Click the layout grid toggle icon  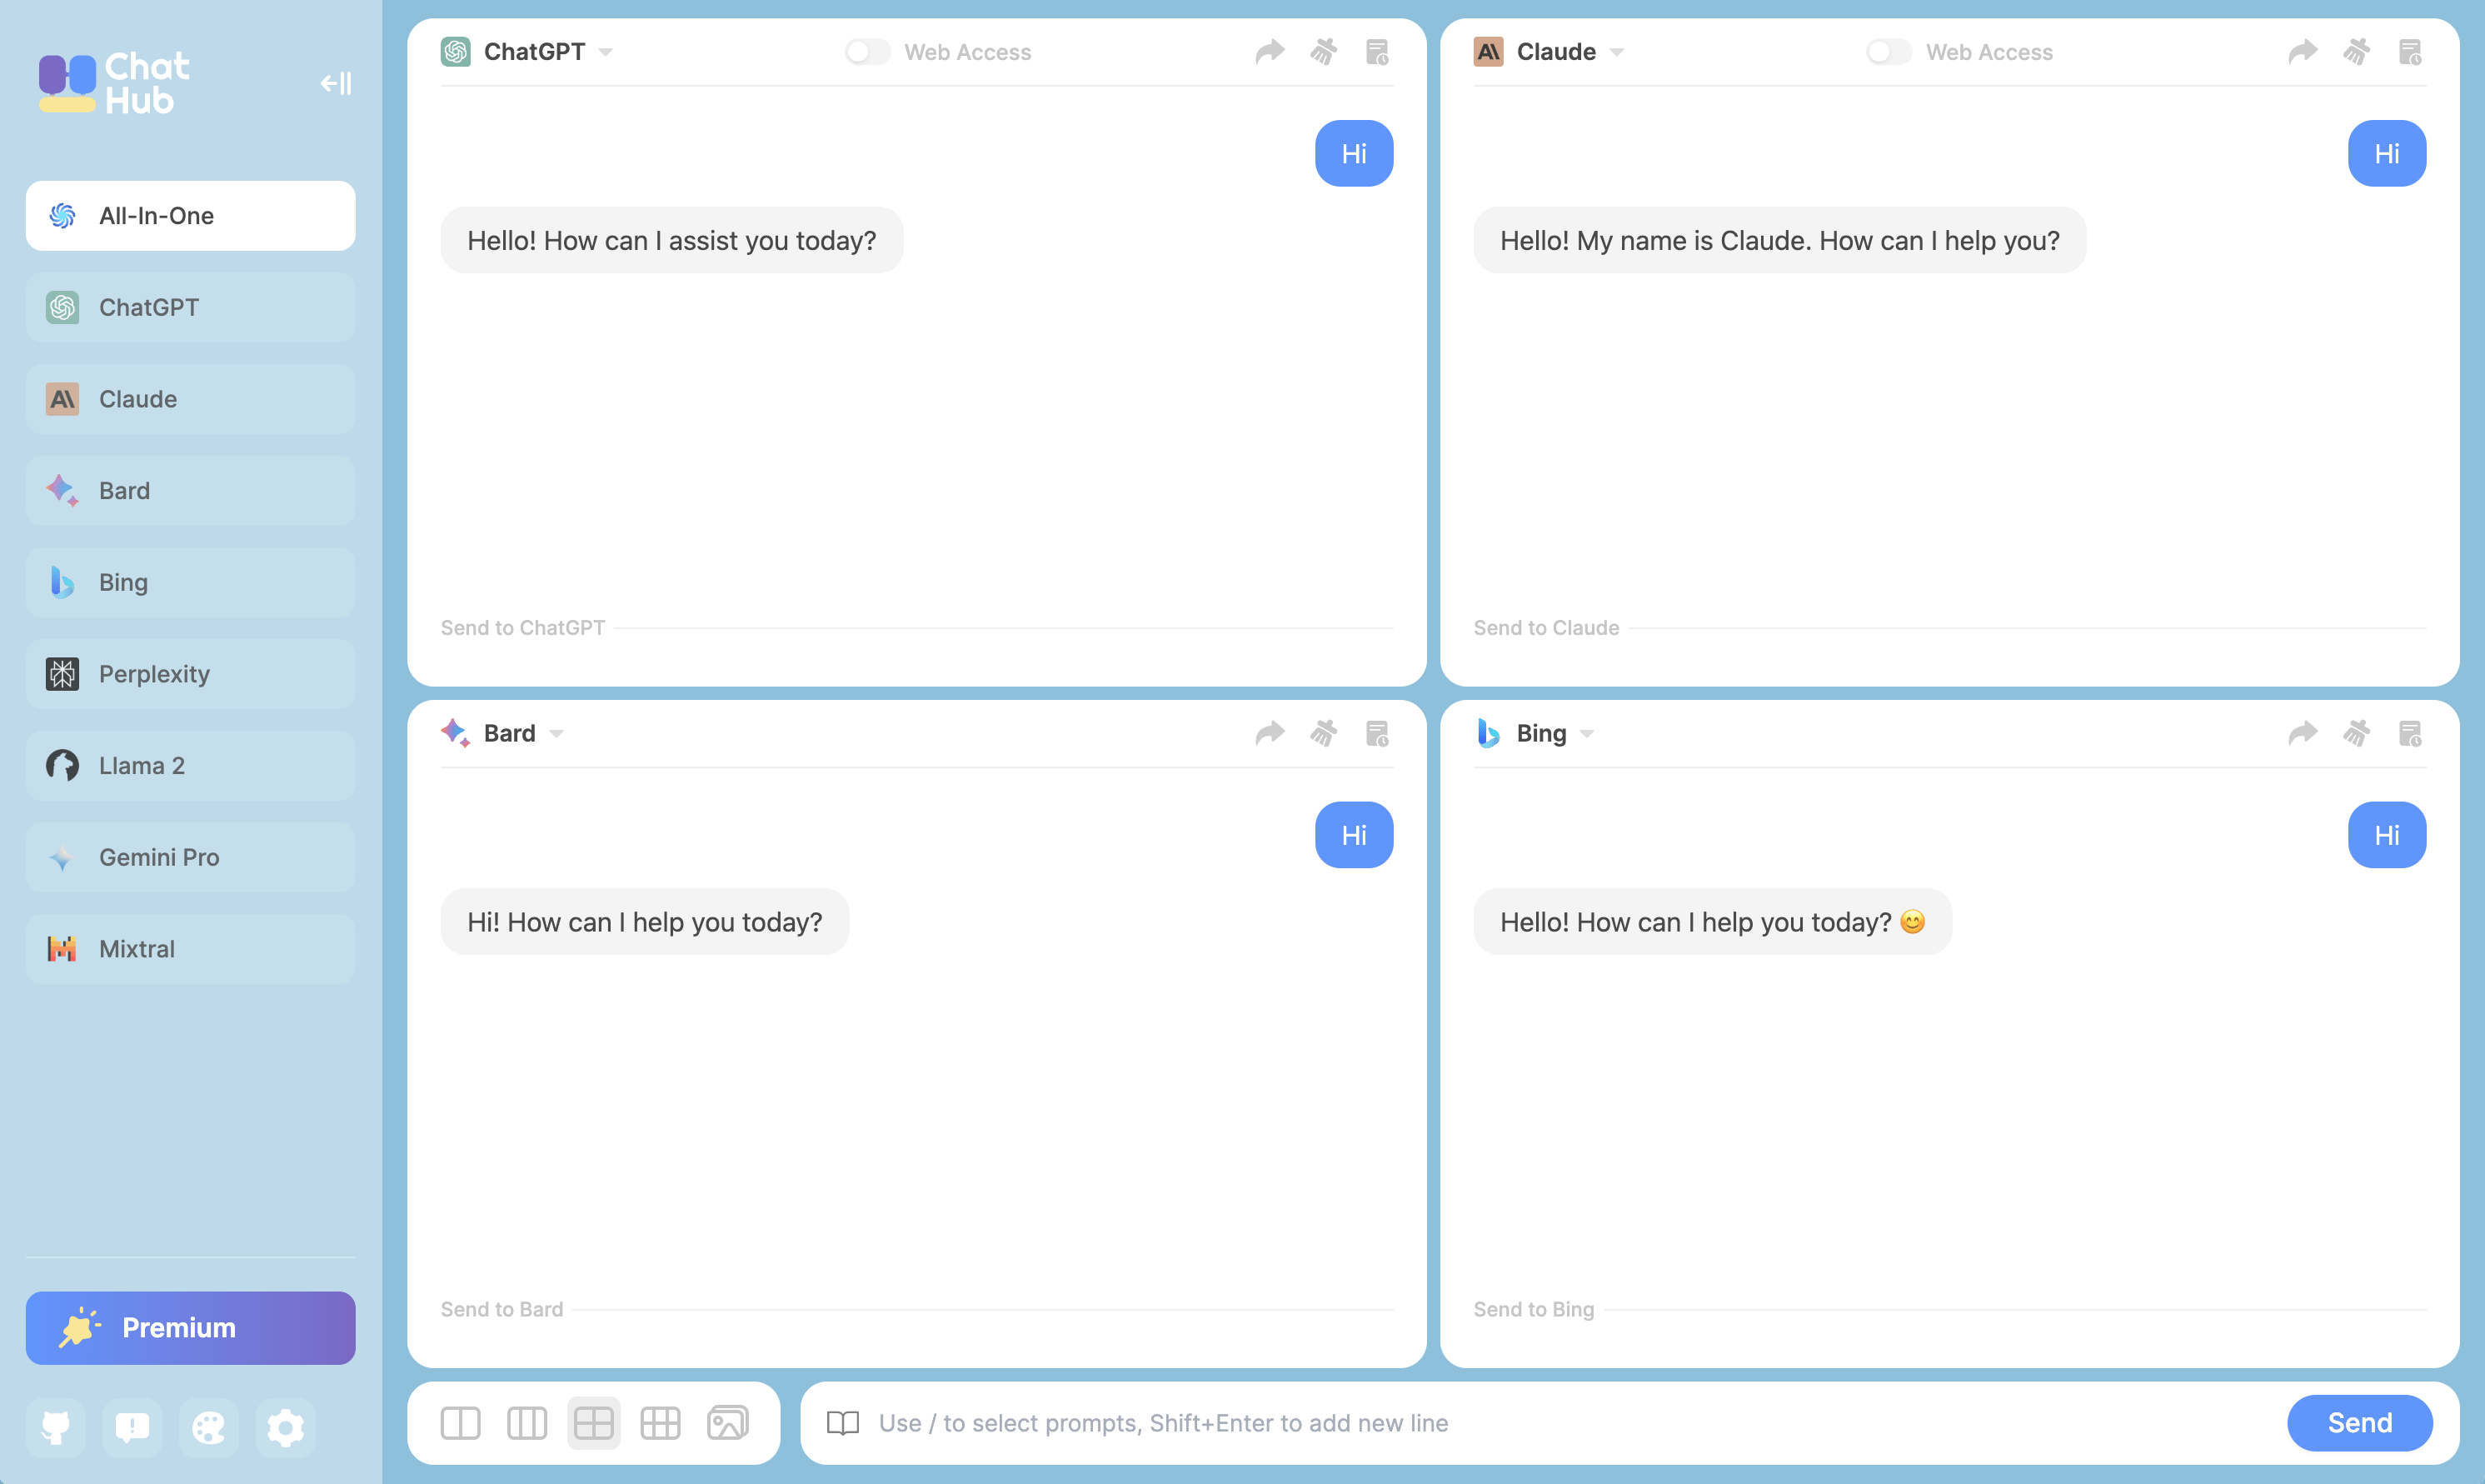(x=593, y=1422)
